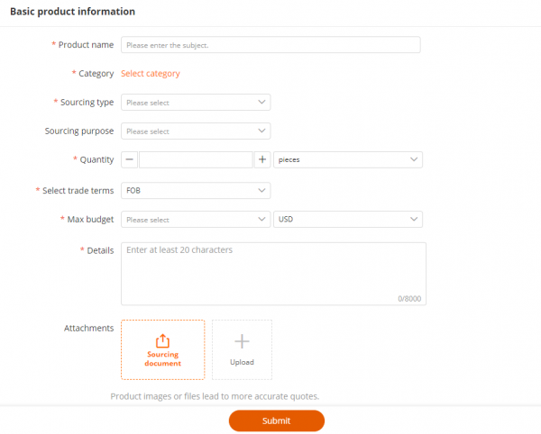Open the Sourcing type dropdown
The height and width of the screenshot is (434, 541).
pyautogui.click(x=195, y=103)
